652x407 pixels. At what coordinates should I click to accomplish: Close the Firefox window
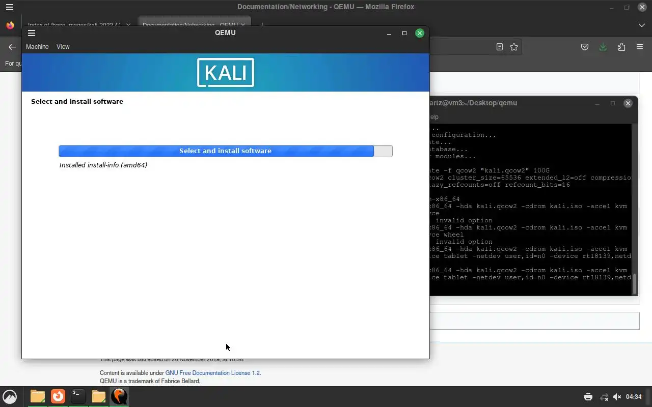tap(642, 7)
